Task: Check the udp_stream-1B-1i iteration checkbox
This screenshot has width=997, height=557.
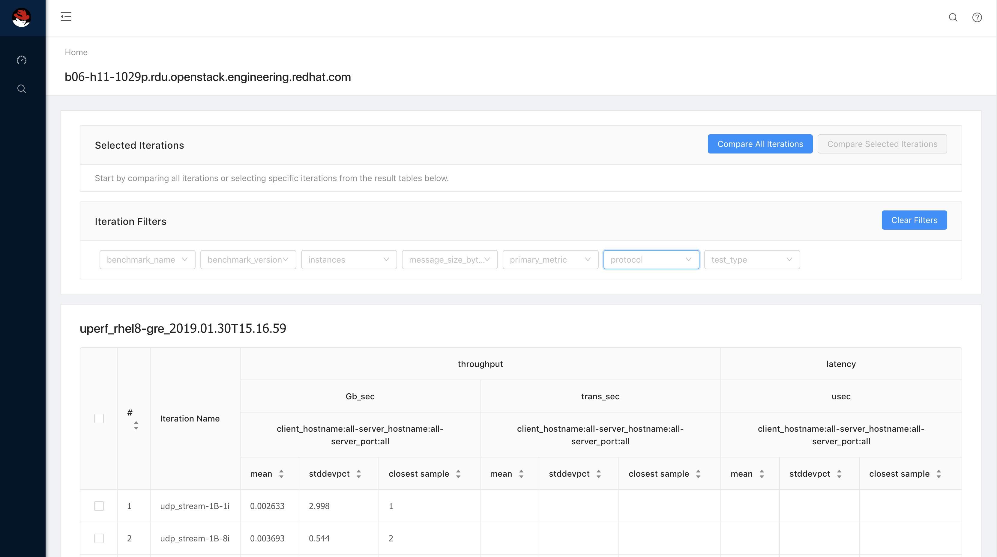Action: point(99,505)
